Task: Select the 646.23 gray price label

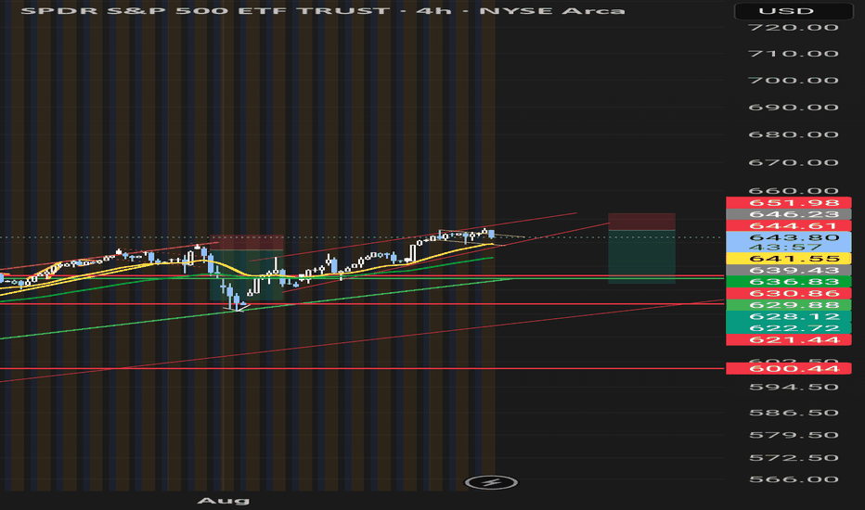Action: pos(788,214)
